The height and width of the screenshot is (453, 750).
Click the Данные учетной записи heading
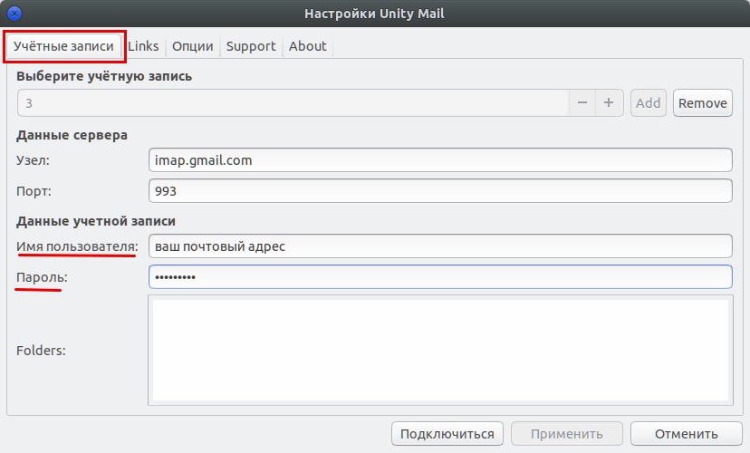coord(96,221)
